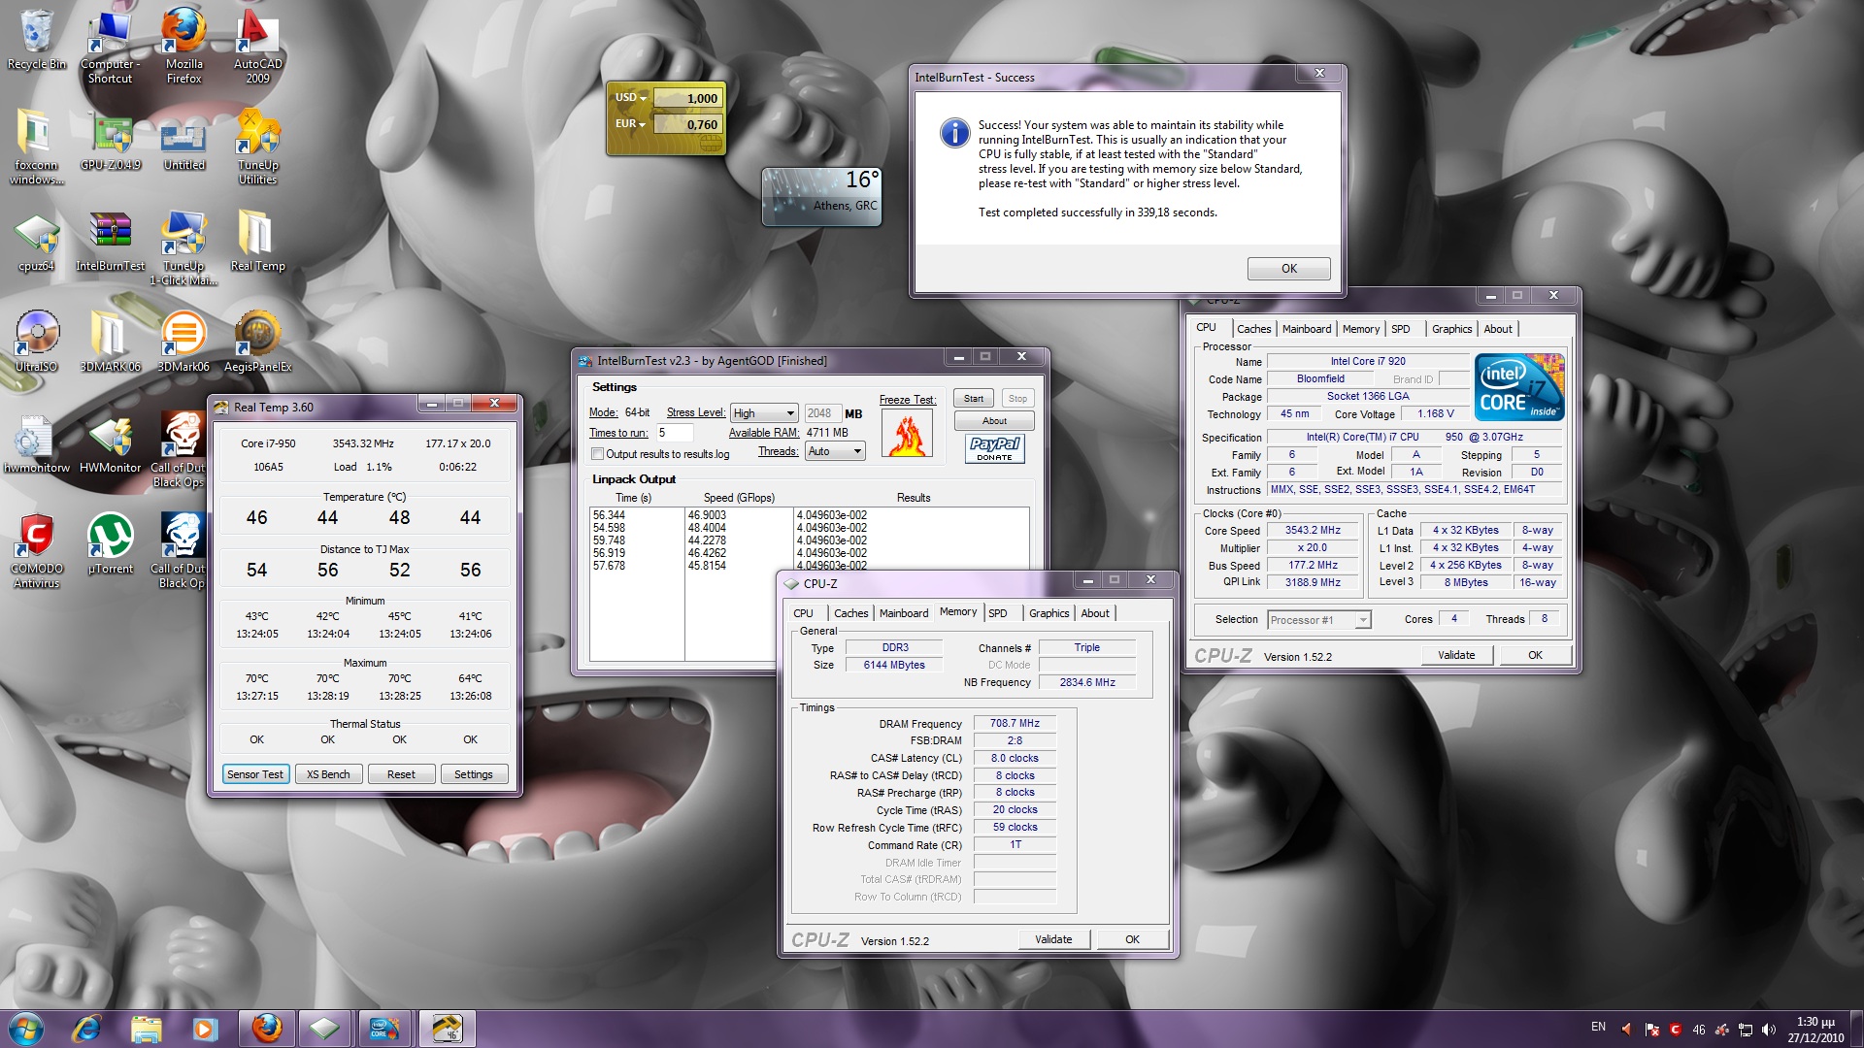The width and height of the screenshot is (1864, 1048).
Task: Open the volume control in the system tray
Action: click(x=1768, y=1030)
